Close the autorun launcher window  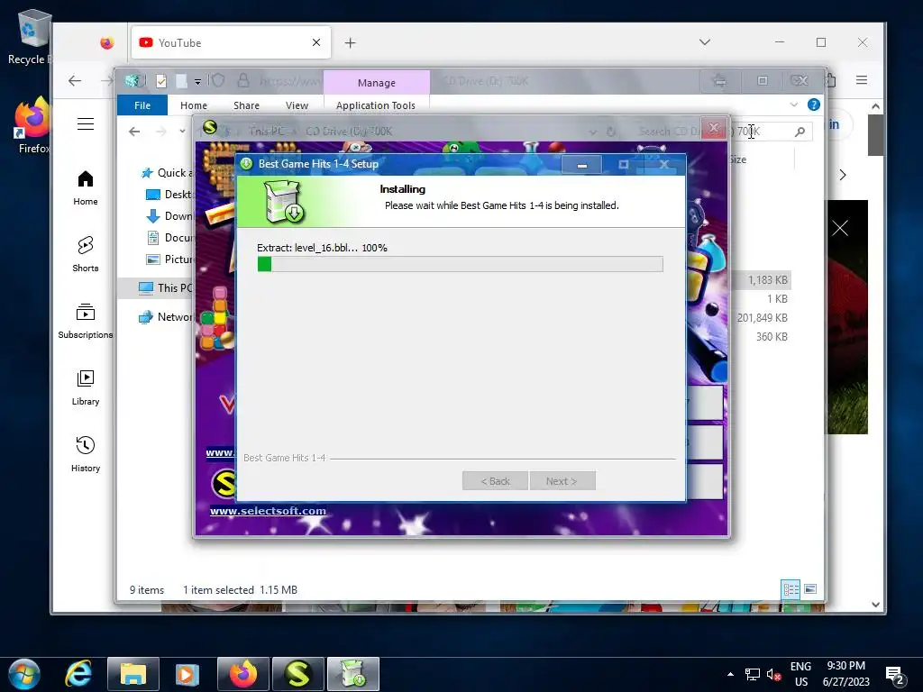point(714,128)
